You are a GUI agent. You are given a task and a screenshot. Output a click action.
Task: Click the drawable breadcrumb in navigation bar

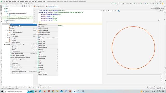[x=29, y=4]
